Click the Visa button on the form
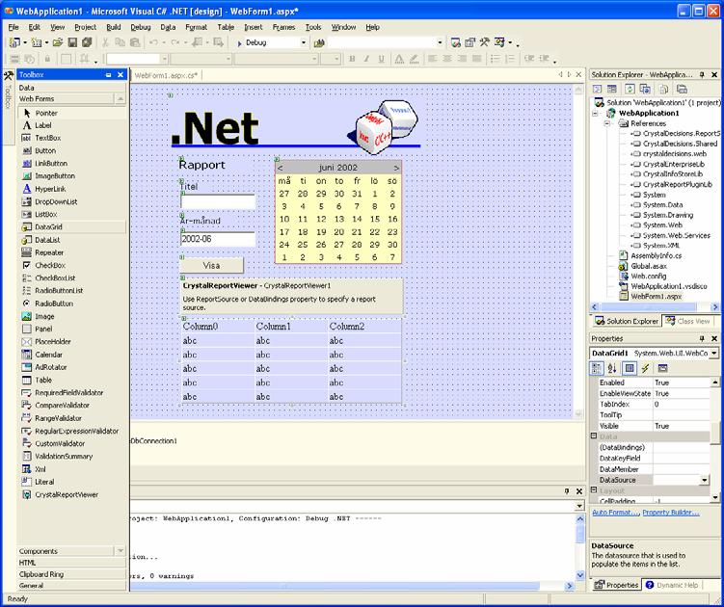This screenshot has width=724, height=607. (x=211, y=265)
